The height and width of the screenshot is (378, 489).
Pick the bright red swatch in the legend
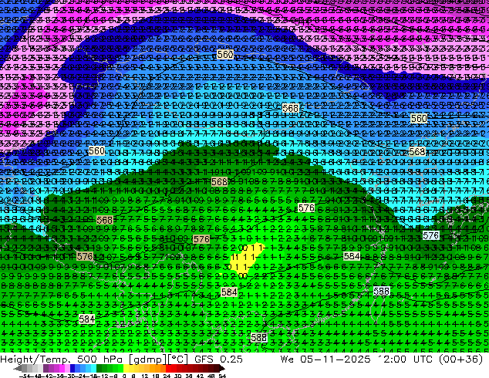169,368
